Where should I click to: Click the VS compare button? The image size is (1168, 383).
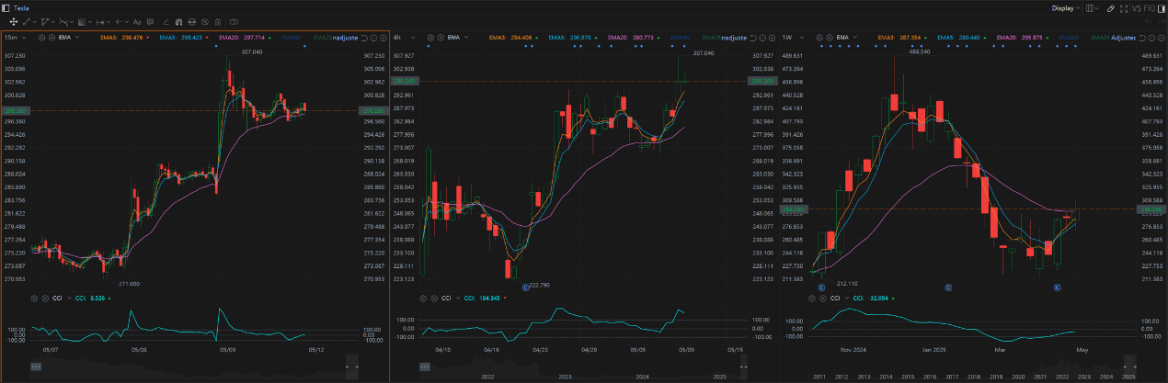[1137, 8]
